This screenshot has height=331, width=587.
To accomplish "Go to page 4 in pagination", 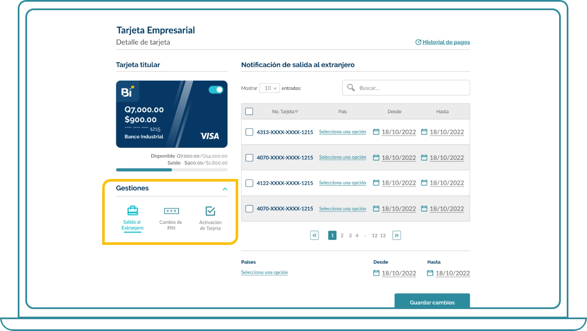I will [357, 236].
